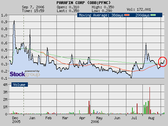Click the 'Time: 15:59' label
The width and height of the screenshot is (168, 126).
tap(33, 11)
